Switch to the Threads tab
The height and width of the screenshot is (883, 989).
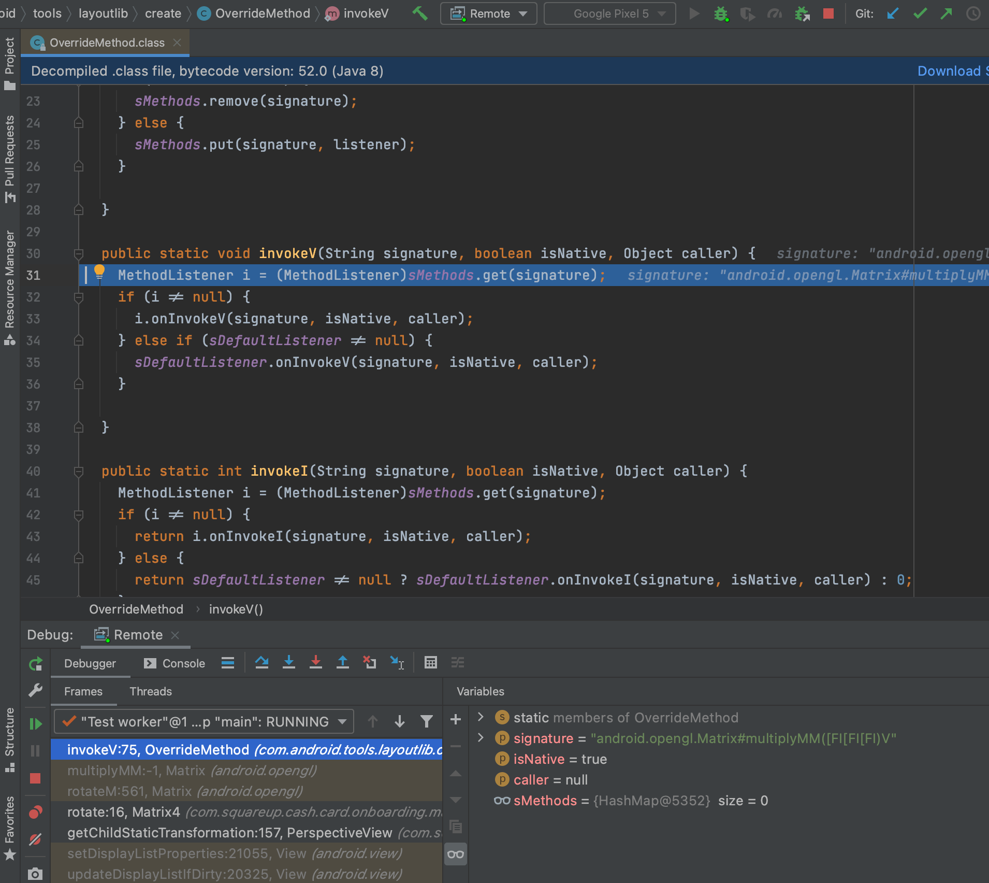click(x=150, y=691)
